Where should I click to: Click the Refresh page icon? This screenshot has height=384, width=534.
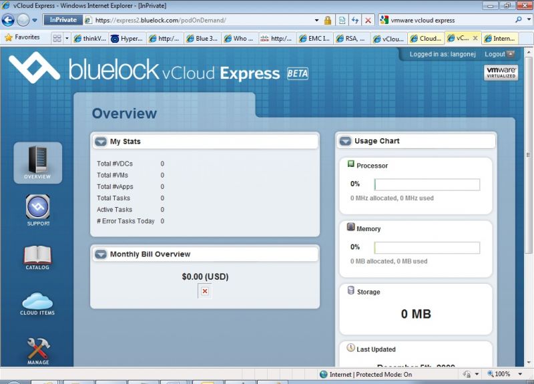(x=355, y=20)
